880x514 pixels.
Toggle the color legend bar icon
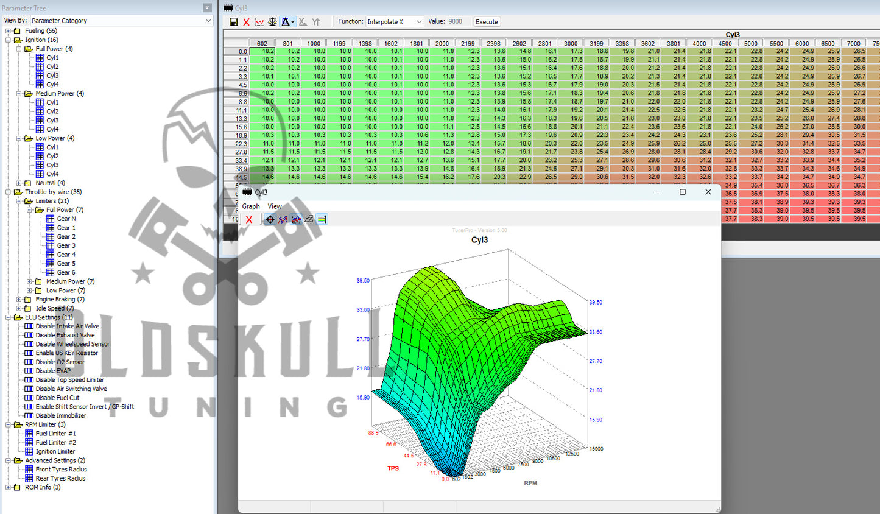(322, 219)
